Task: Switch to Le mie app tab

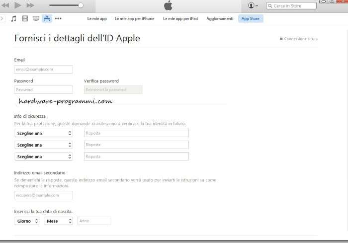Action: click(x=97, y=19)
